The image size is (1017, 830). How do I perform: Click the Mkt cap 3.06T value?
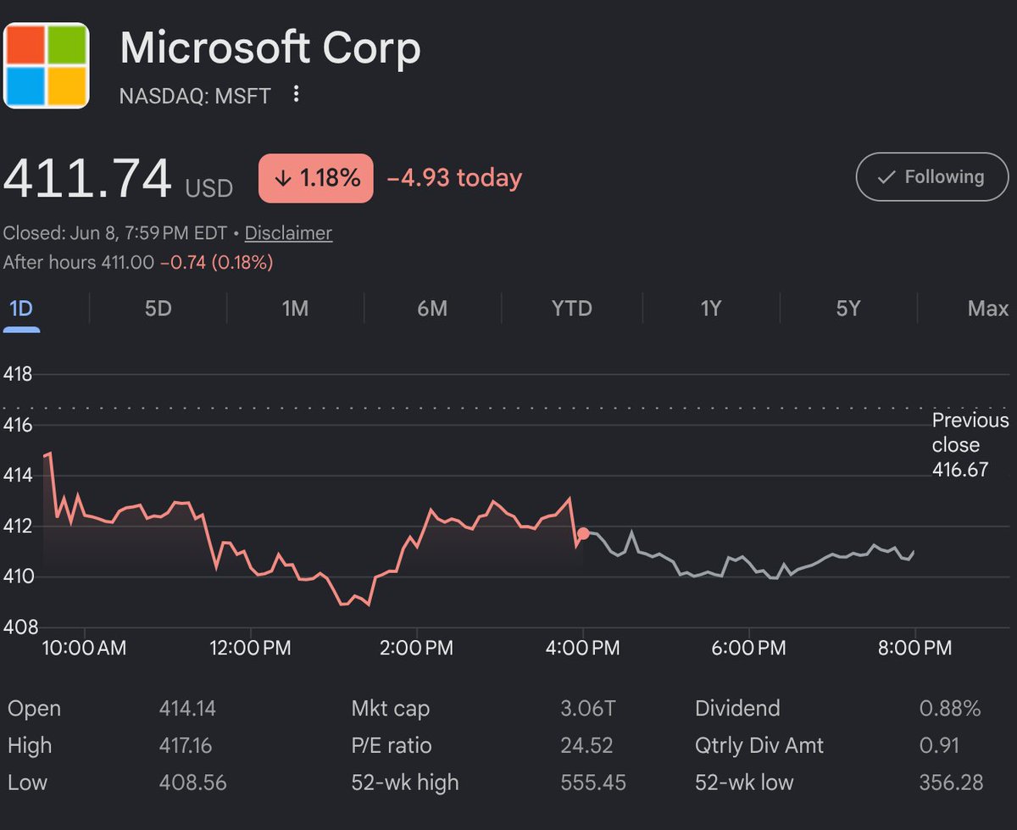click(587, 709)
